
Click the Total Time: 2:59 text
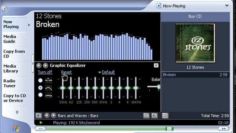tap(215, 116)
